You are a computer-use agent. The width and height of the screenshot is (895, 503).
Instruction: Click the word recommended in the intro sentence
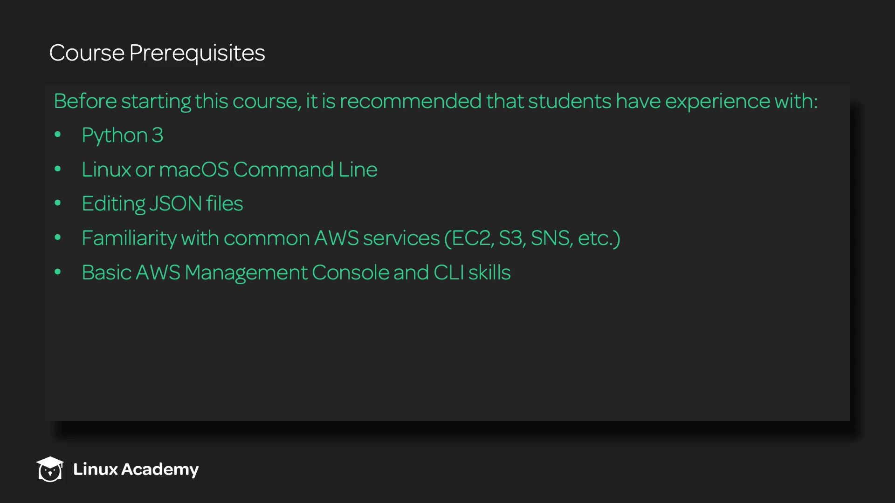click(x=410, y=101)
